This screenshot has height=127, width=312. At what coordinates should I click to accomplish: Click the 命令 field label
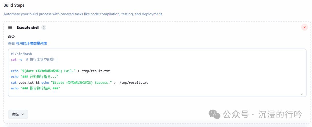coord(11,37)
